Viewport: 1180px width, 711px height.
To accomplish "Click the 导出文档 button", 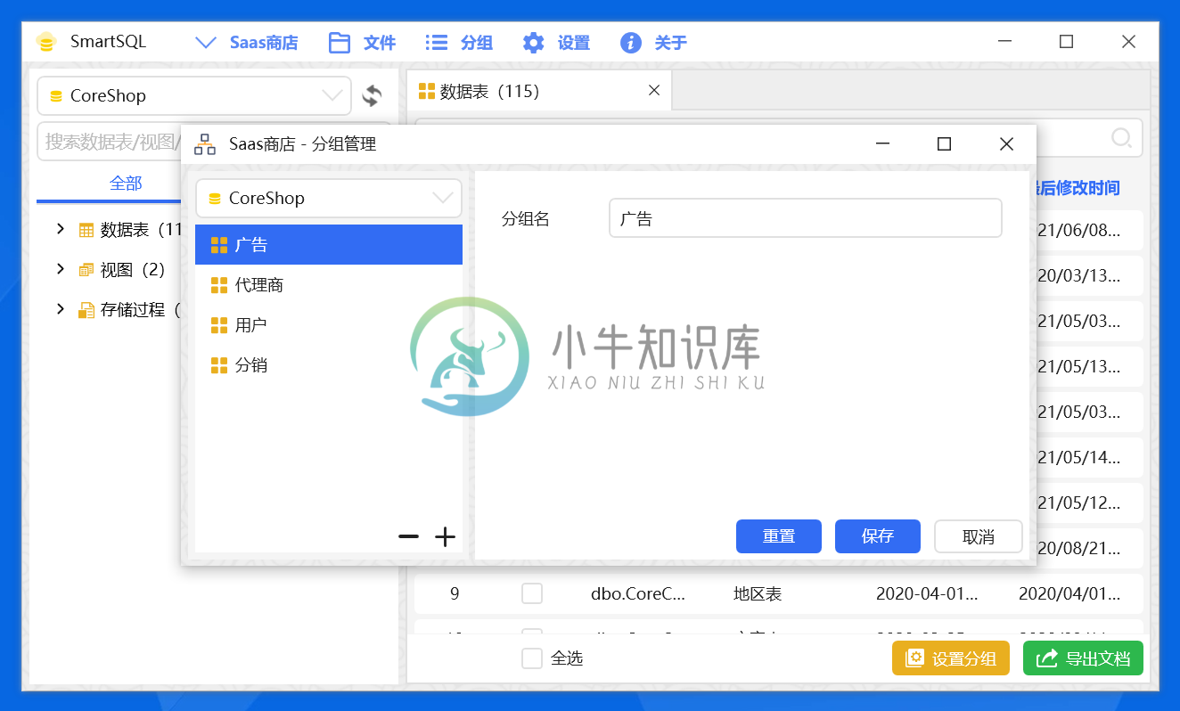I will [1083, 658].
